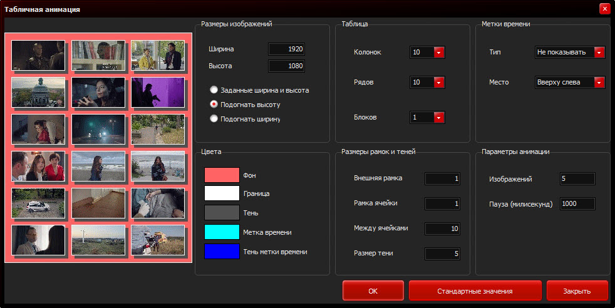Select the blue Тень метки времени swatch
Image resolution: width=615 pixels, height=308 pixels.
click(x=222, y=252)
